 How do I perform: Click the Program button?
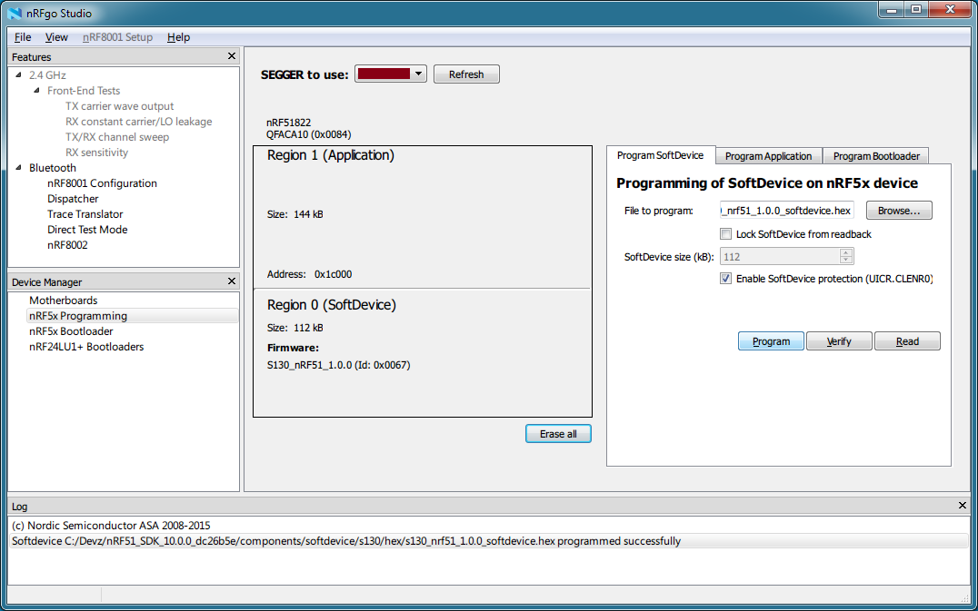[x=771, y=341]
